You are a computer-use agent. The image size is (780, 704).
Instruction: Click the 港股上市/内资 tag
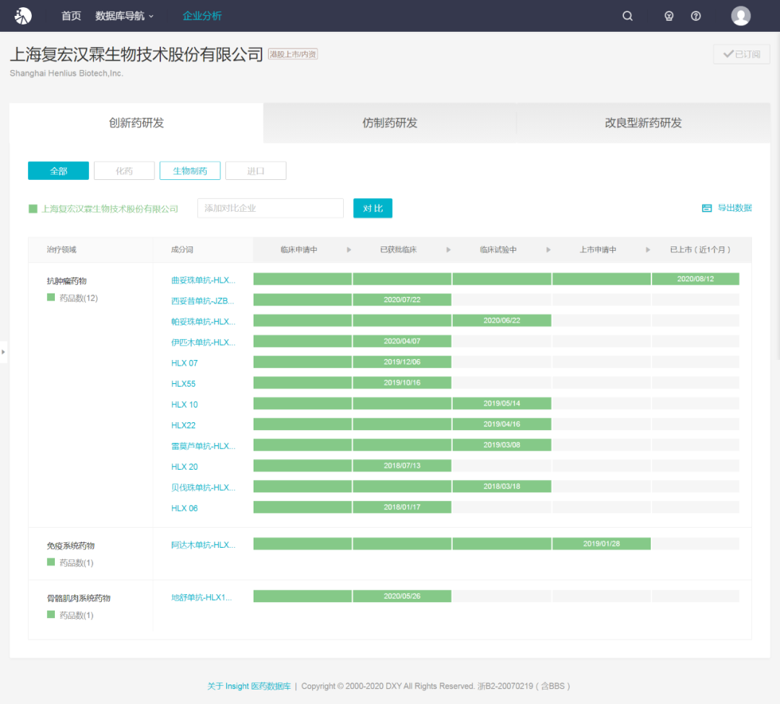coord(293,54)
